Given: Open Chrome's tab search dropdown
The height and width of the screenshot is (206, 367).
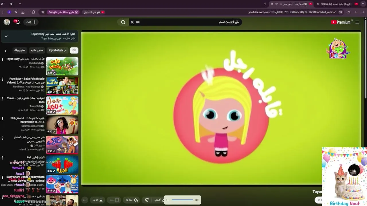Looking at the screenshot, I should [x=363, y=4].
